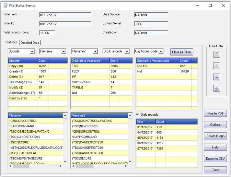Screen dimensions: 231x177
Task: Select the 07/12/2017 daily record row
Action: coord(167,148)
